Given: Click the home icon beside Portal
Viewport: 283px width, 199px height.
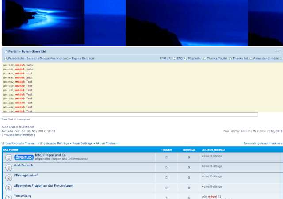Looking at the screenshot, I should click(x=6, y=51).
